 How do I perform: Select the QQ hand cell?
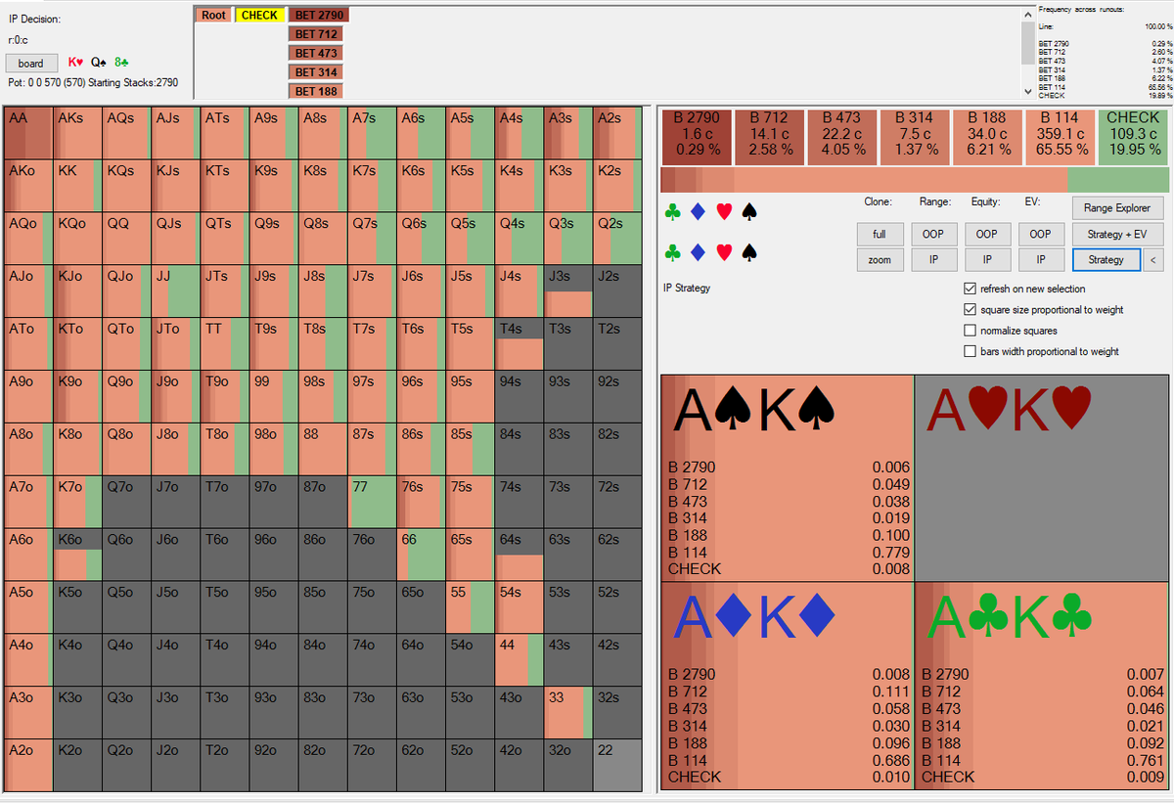point(127,239)
